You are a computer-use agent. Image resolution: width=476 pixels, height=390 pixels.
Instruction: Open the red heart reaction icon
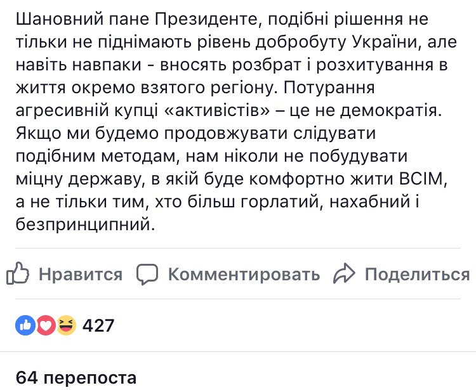46,325
